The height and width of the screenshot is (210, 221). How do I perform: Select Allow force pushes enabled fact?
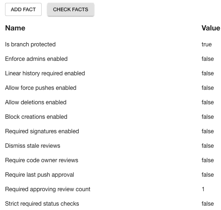tap(41, 88)
